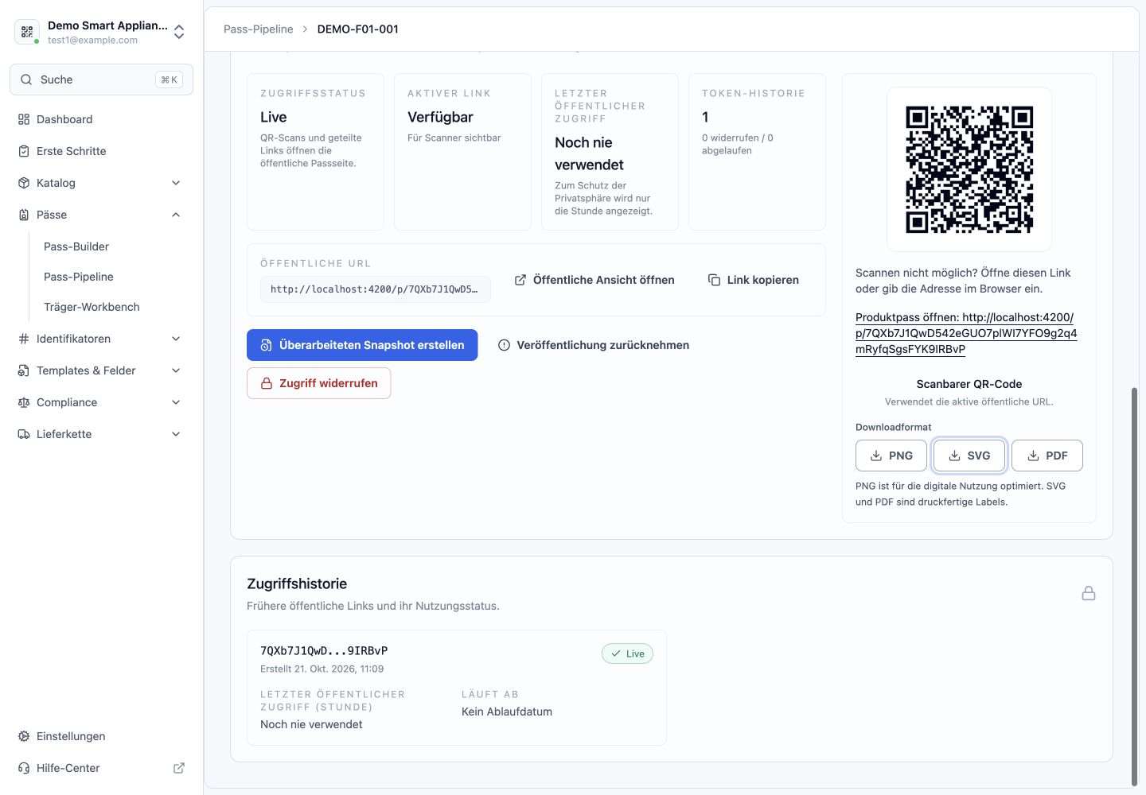The width and height of the screenshot is (1146, 795).
Task: Click the Live status badge
Action: click(x=627, y=653)
